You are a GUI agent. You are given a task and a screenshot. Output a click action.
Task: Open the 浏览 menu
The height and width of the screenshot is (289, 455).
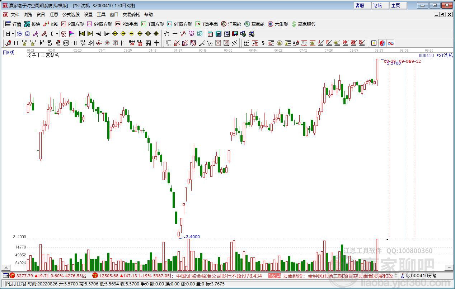point(28,15)
